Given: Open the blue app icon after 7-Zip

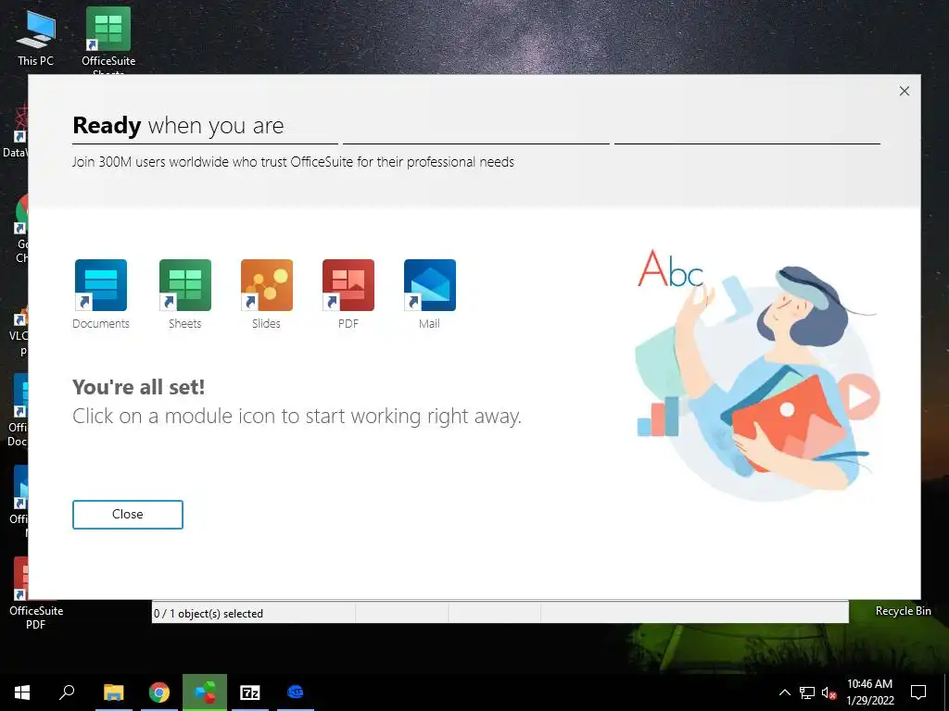Looking at the screenshot, I should [x=296, y=692].
